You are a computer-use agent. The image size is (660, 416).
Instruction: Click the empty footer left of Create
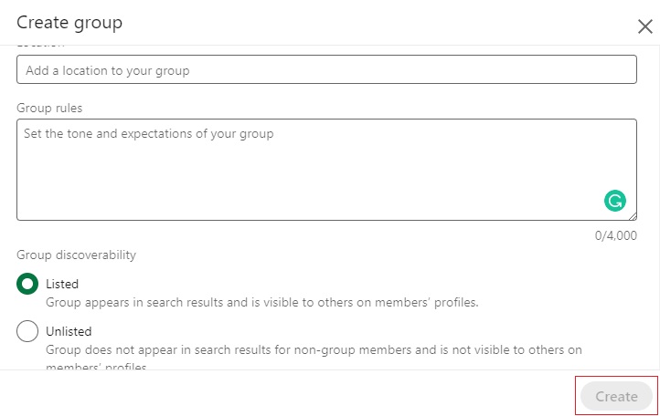coord(287,394)
